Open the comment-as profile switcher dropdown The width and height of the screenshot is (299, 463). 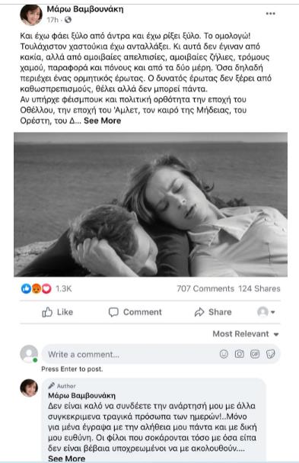pos(266,312)
